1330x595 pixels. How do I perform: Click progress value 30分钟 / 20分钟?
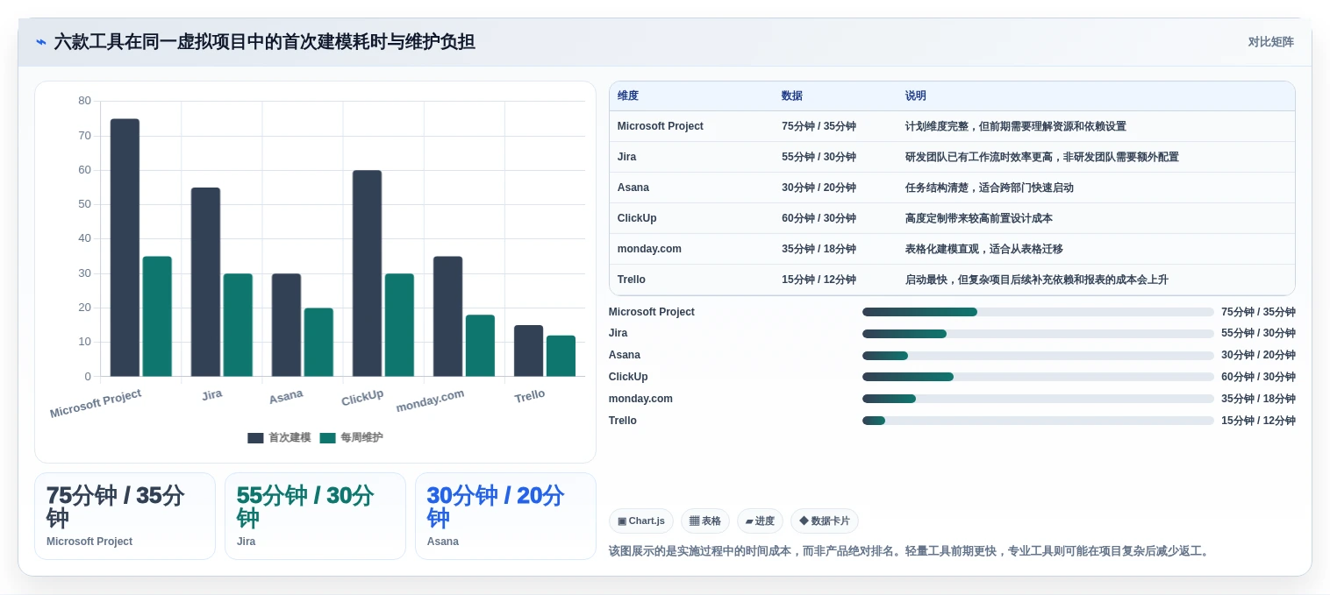[x=1258, y=355]
